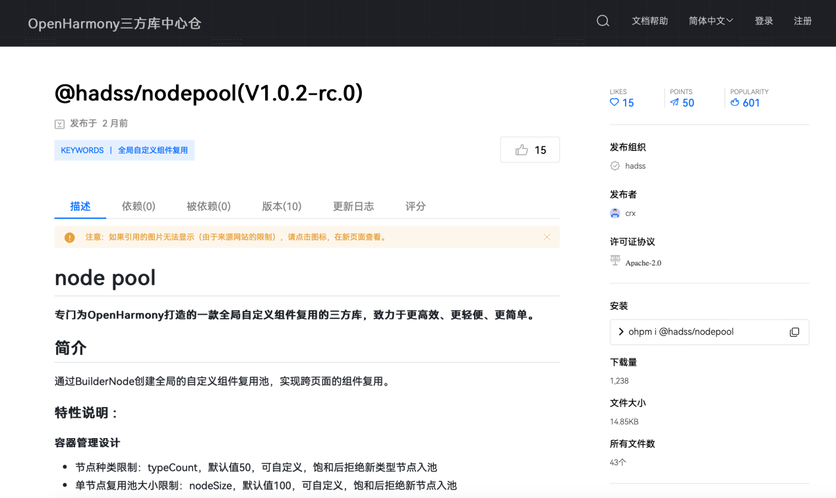Open the 版本(10) tab
Screen dimensions: 836x498
pos(282,206)
